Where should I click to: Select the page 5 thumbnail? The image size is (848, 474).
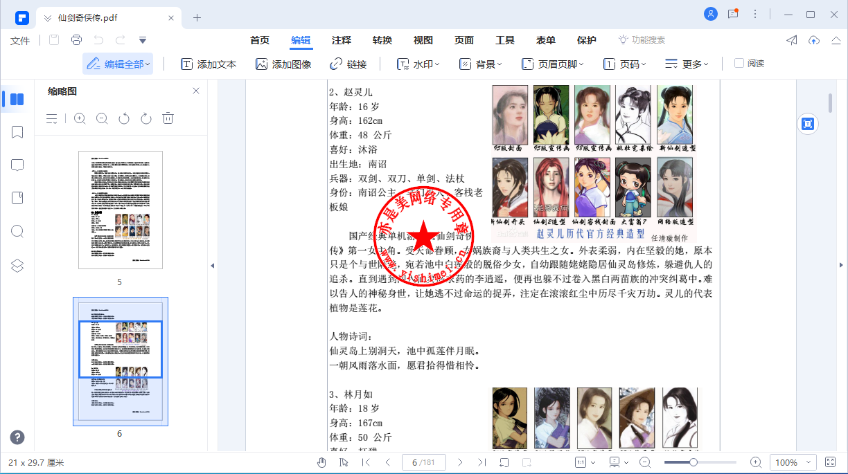tap(121, 210)
